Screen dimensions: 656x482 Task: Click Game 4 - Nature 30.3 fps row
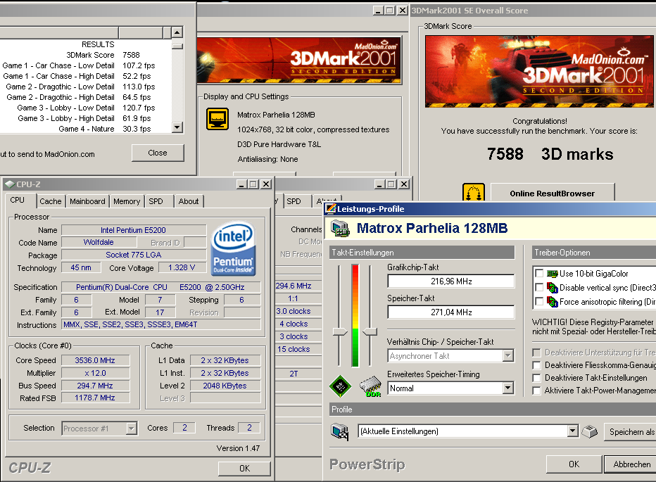85,129
